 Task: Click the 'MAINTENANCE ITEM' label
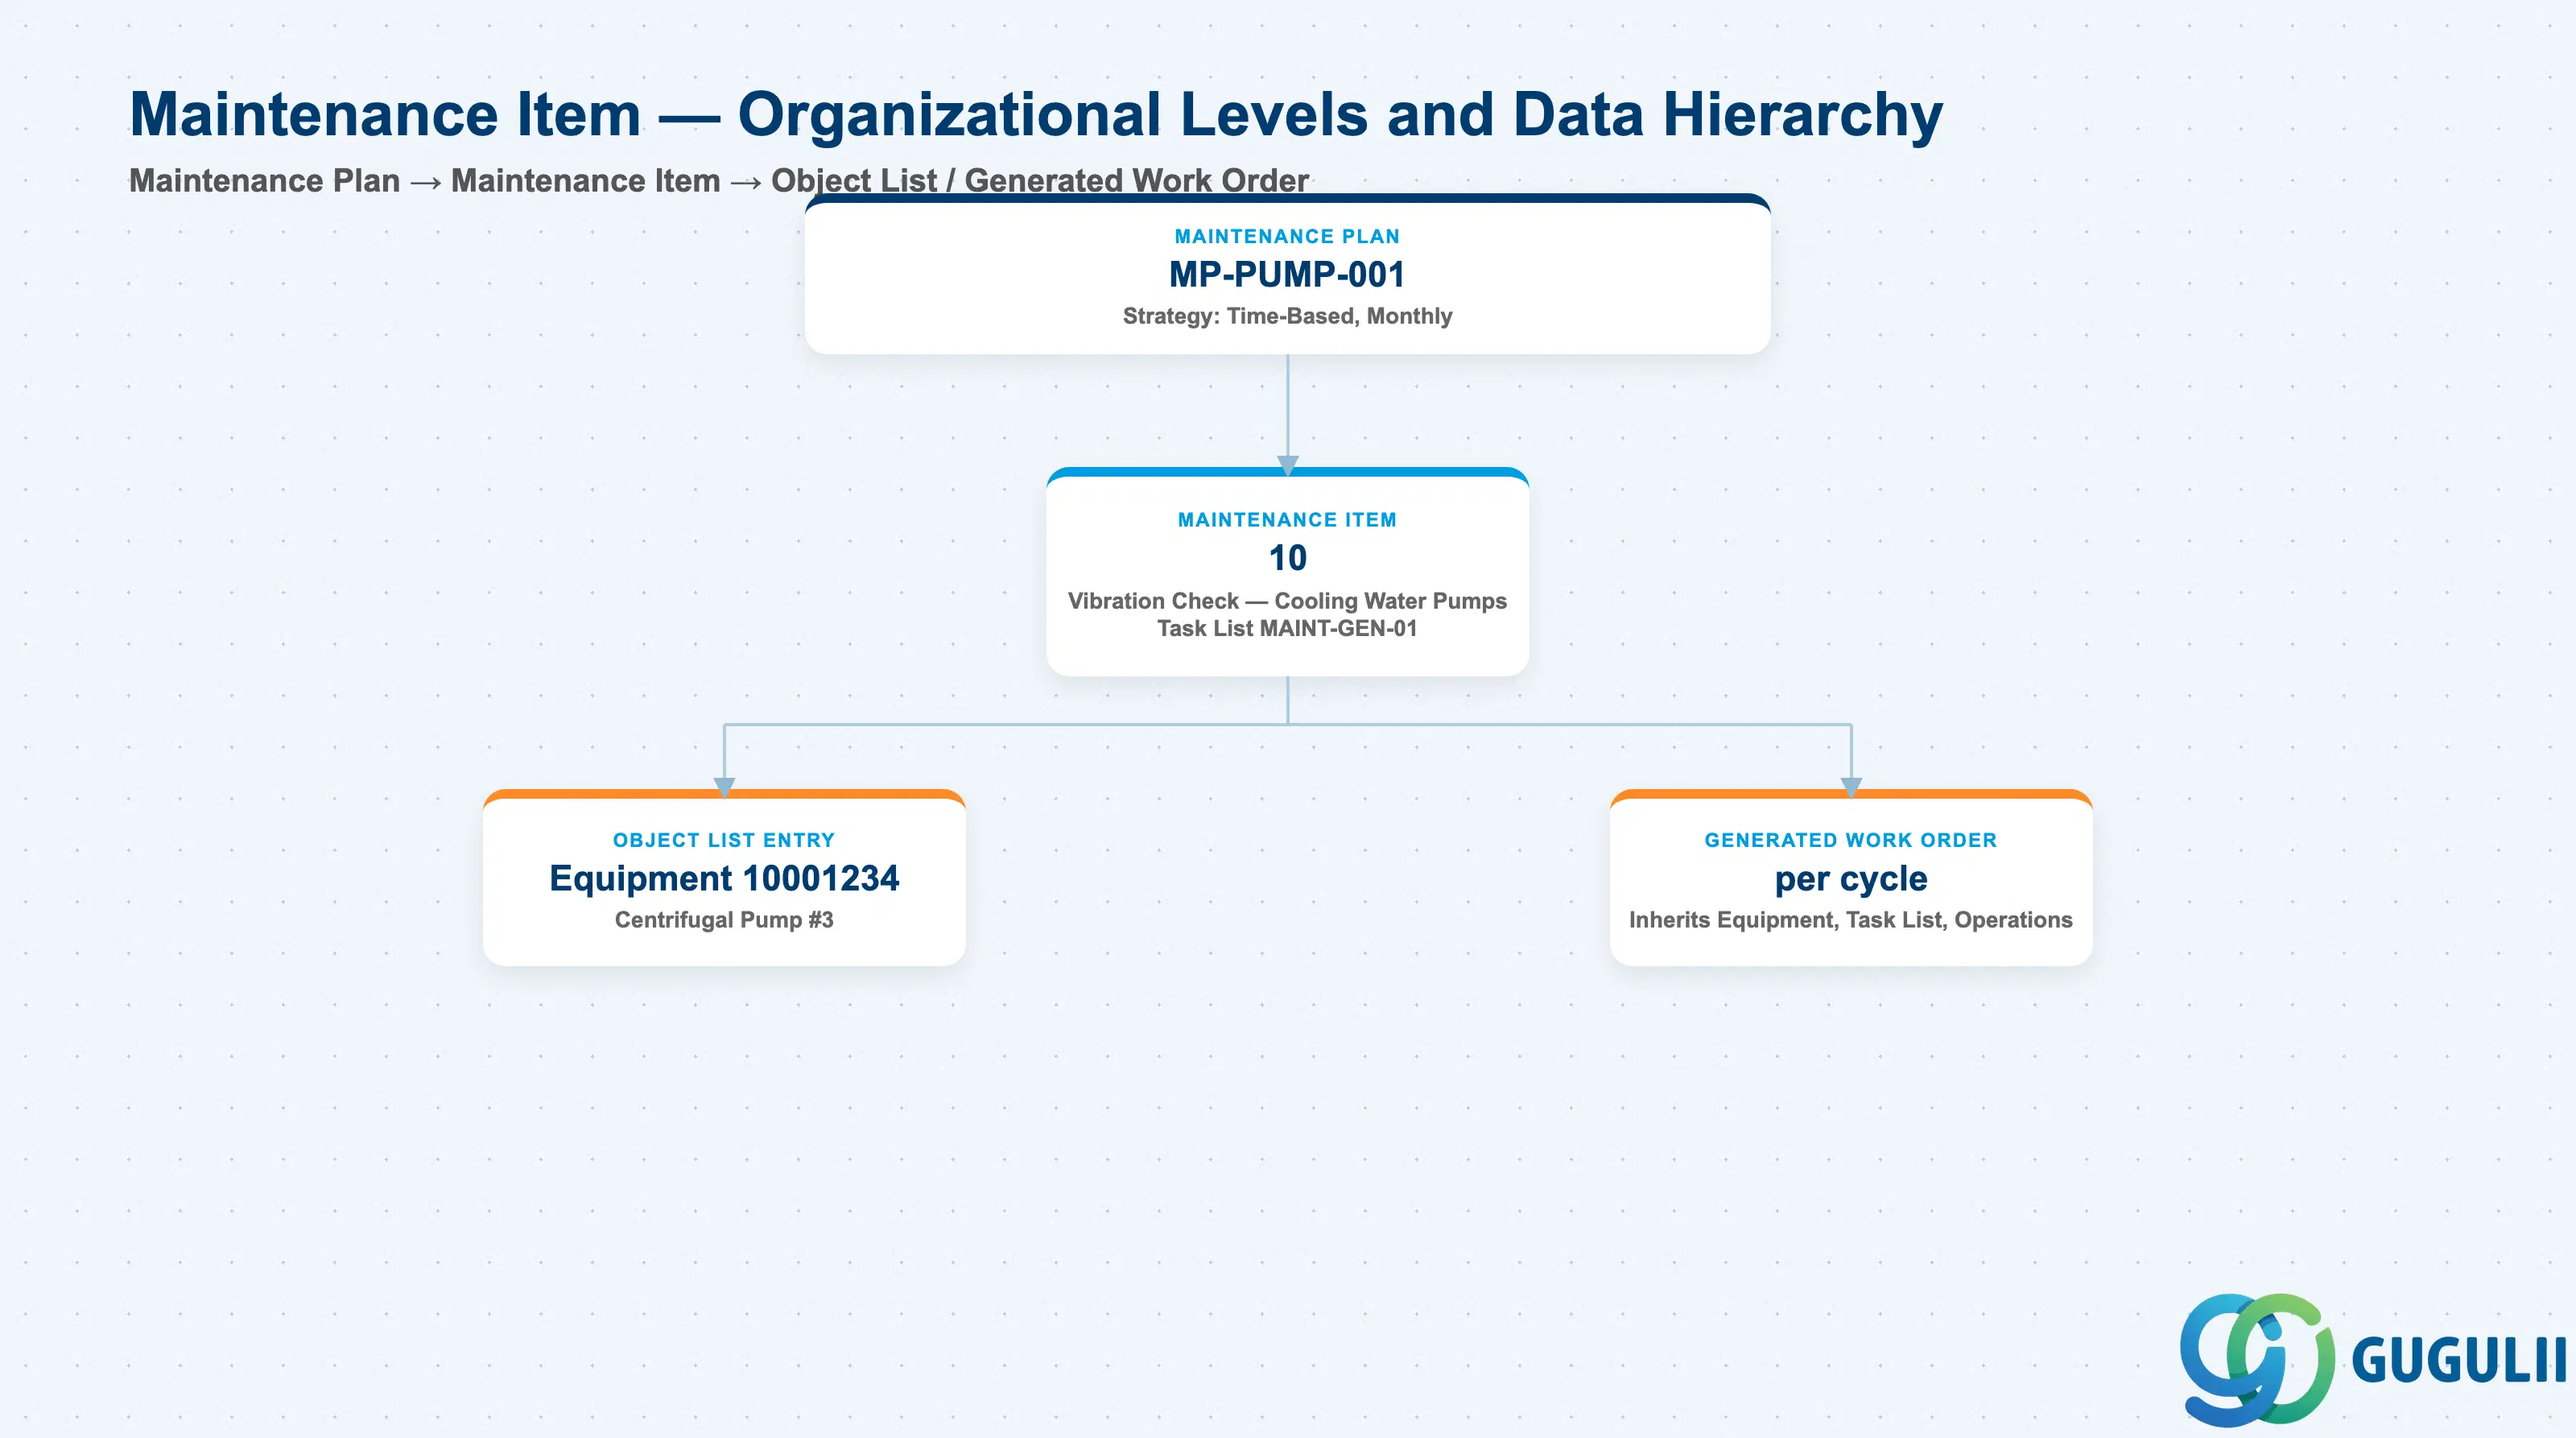[x=1287, y=520]
